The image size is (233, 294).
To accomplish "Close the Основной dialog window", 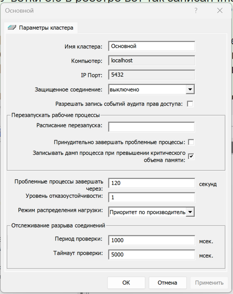I will pos(220,11).
